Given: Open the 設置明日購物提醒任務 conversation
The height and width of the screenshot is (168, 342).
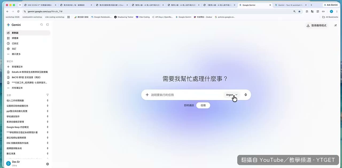Looking at the screenshot, I should tap(17, 106).
